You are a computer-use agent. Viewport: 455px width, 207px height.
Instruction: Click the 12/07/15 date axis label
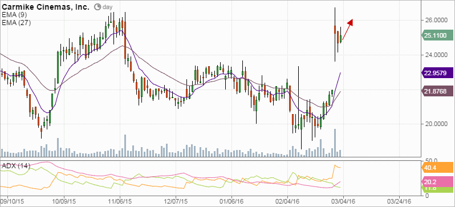[x=176, y=201]
